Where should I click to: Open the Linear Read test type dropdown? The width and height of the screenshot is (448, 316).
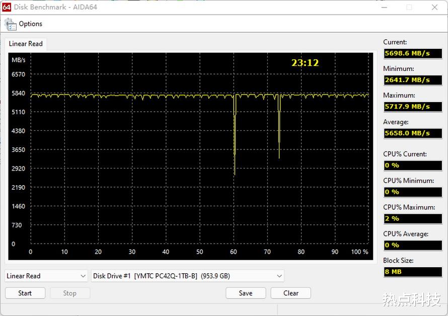click(x=46, y=276)
